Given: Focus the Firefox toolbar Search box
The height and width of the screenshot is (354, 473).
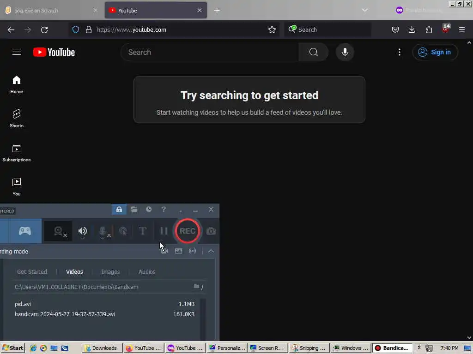Looking at the screenshot, I should coord(327,29).
